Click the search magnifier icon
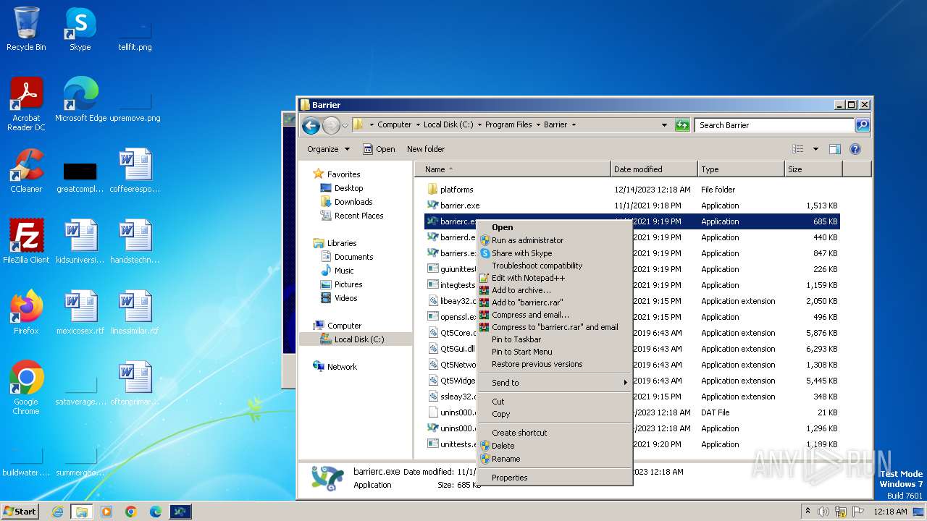Image resolution: width=927 pixels, height=521 pixels. point(862,125)
